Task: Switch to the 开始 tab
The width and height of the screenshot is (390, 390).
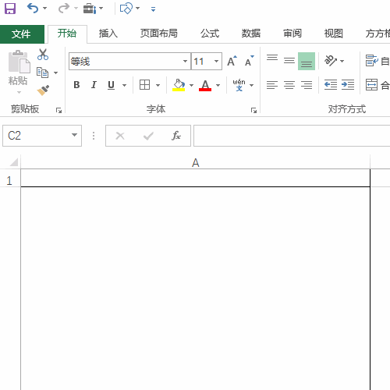Action: pyautogui.click(x=67, y=34)
